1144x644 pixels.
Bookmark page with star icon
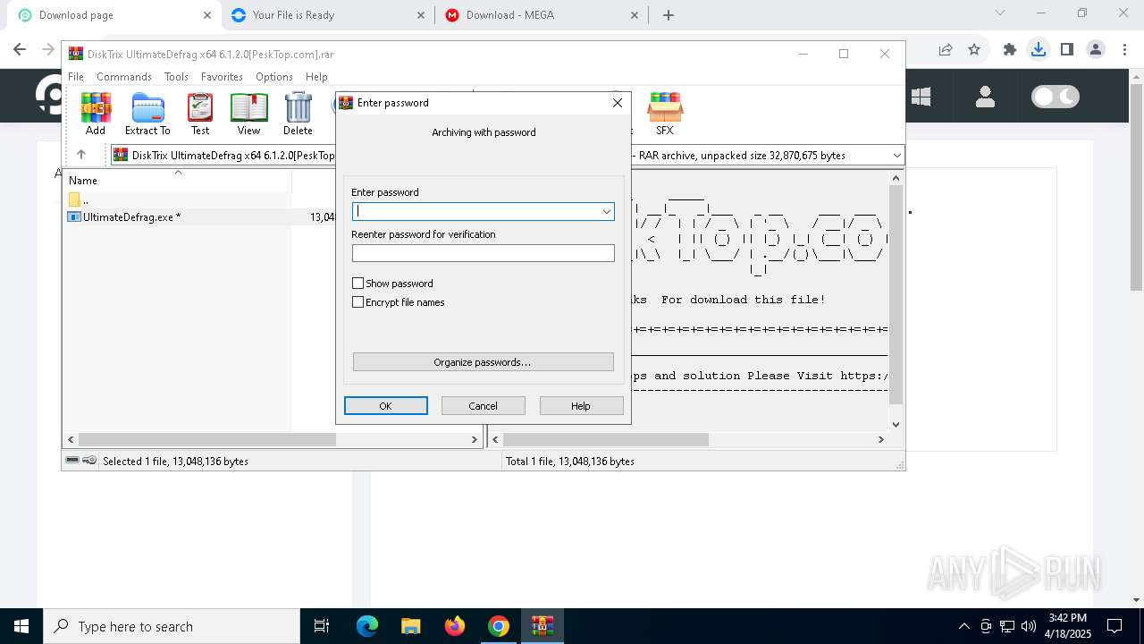point(974,50)
